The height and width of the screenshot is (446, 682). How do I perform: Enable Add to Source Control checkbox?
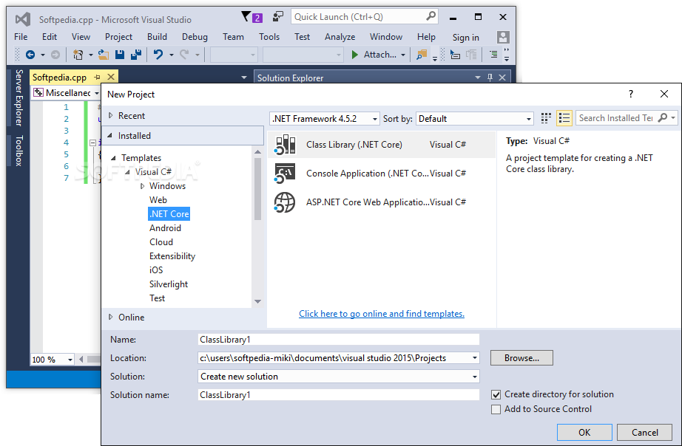pyautogui.click(x=496, y=410)
